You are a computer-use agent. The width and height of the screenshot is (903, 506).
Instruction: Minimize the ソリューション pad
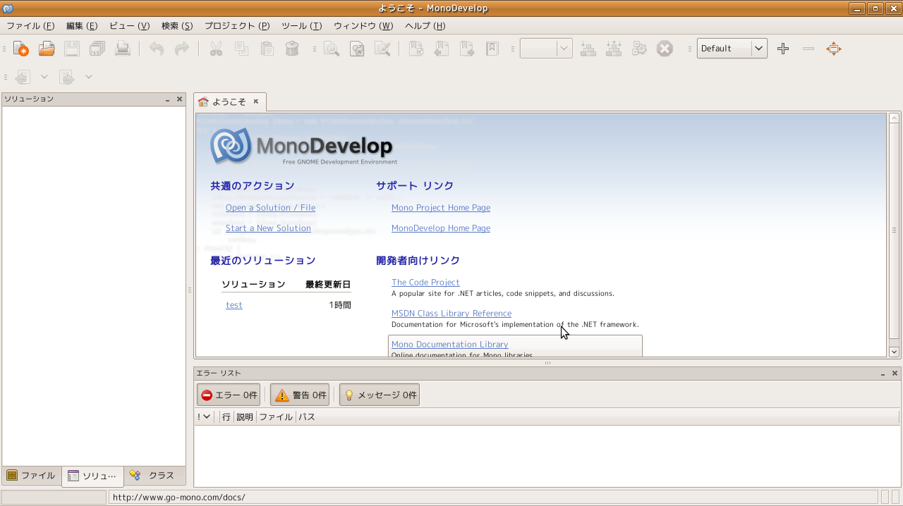(168, 99)
